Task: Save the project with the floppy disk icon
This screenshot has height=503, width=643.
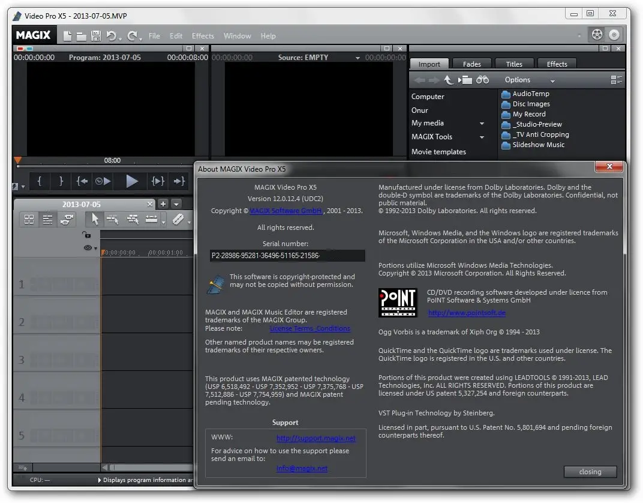Action: [96, 36]
